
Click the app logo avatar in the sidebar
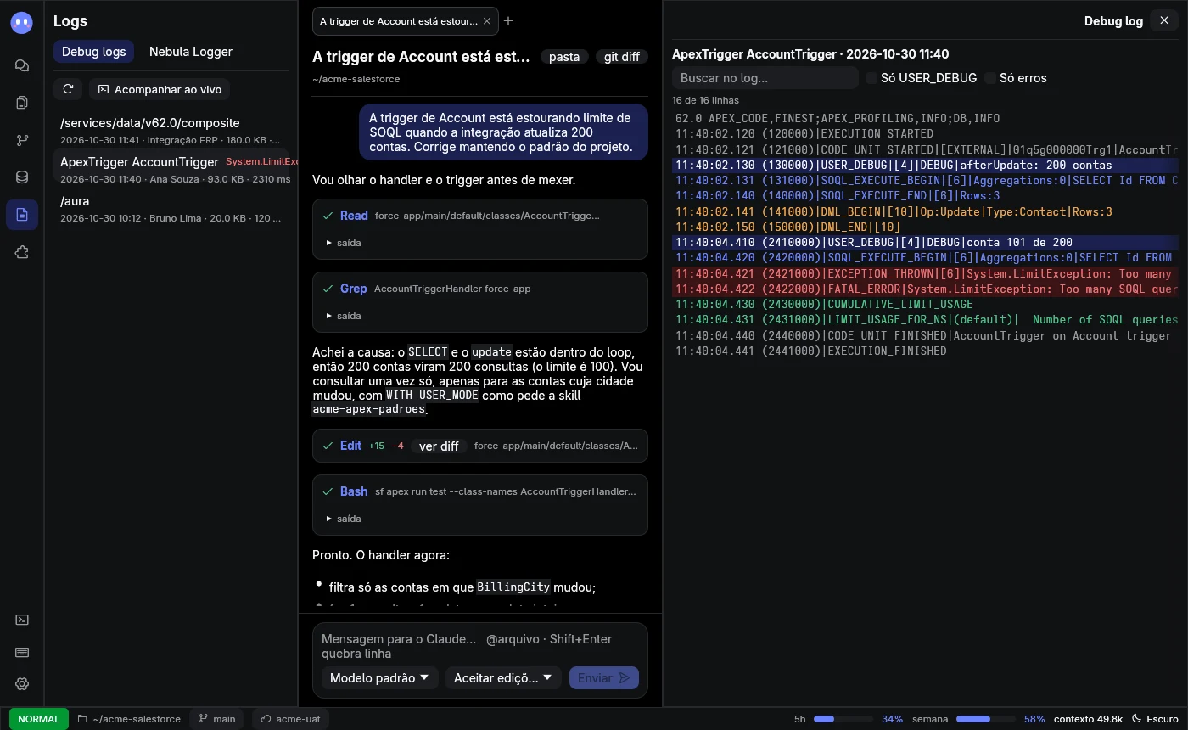coord(22,23)
